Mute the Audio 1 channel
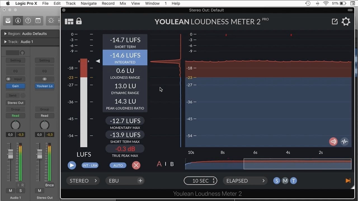 [10, 191]
